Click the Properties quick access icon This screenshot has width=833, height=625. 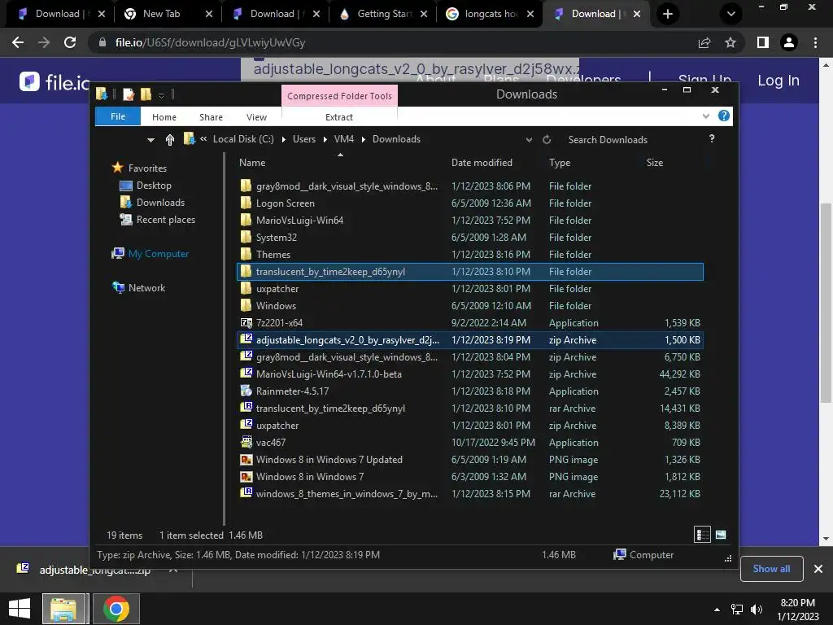129,94
